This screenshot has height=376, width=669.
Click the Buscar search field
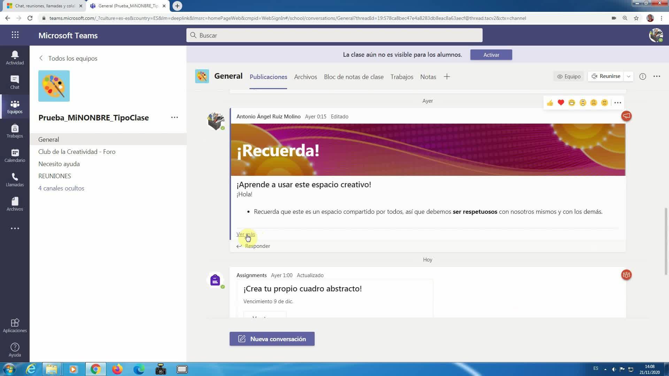pyautogui.click(x=334, y=35)
